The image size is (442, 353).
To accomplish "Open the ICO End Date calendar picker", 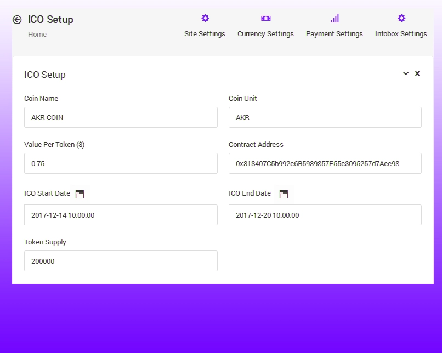I will point(284,193).
